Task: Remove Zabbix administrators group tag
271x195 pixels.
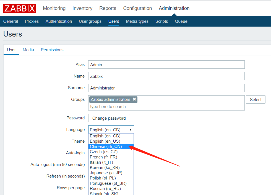Action: click(x=134, y=99)
